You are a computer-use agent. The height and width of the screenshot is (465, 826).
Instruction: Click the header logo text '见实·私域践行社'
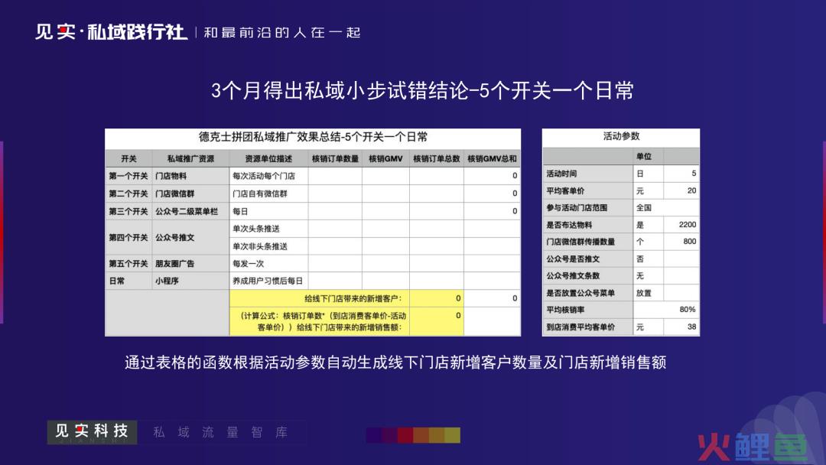(x=111, y=32)
